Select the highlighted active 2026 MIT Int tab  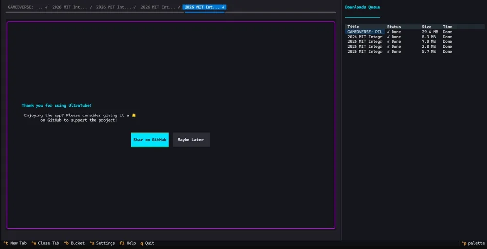click(x=205, y=7)
